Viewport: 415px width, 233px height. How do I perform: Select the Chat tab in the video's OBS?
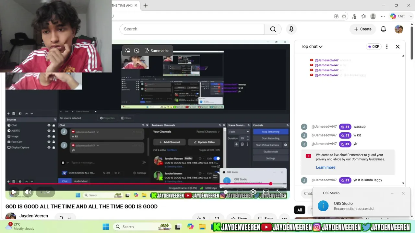tap(65, 181)
